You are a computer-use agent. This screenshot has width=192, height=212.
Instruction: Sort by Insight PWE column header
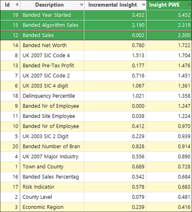[164, 5]
